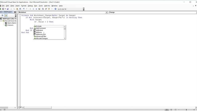Open the Add-Ins menu

47,6
